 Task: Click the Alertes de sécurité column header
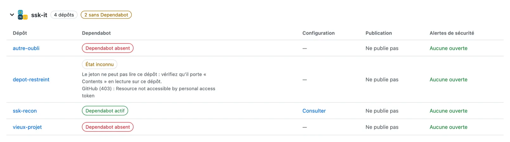coord(452,33)
